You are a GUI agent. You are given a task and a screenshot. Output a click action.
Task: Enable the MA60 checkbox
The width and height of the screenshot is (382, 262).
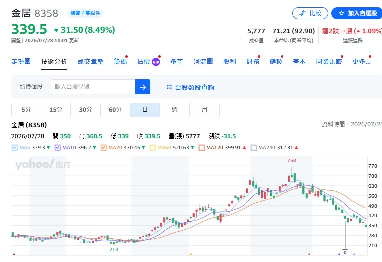point(153,147)
